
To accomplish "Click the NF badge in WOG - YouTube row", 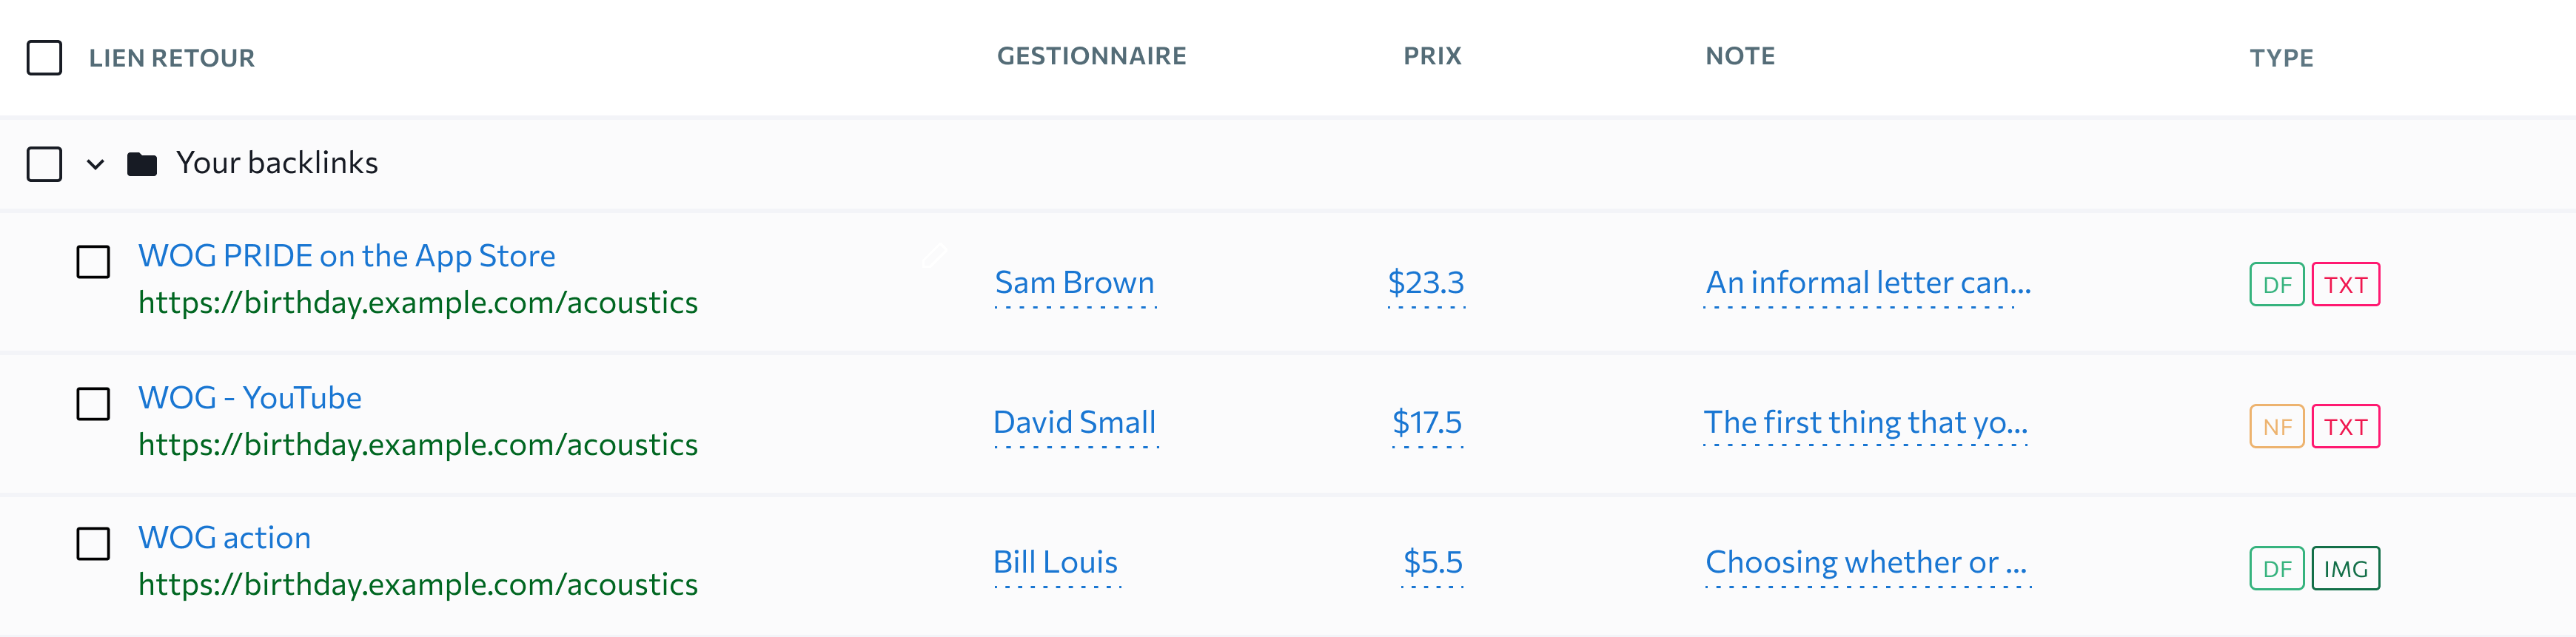I will tap(2277, 427).
